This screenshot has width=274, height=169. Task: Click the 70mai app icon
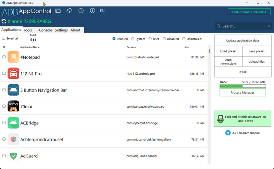click(13, 106)
